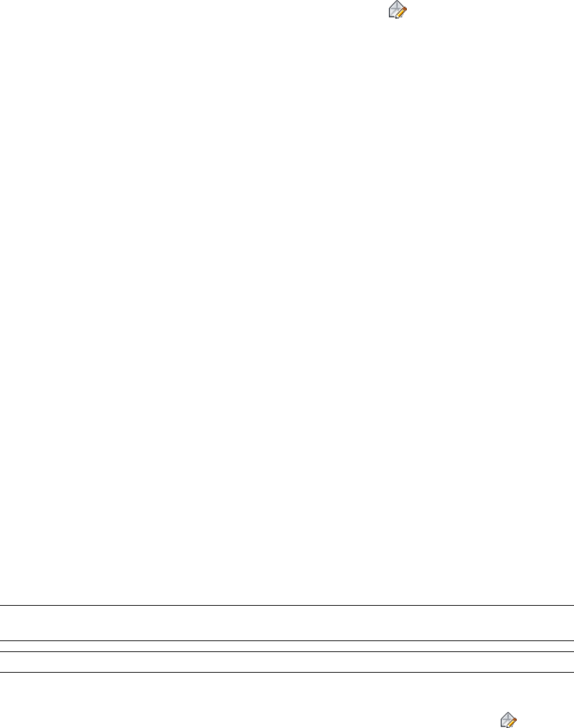The height and width of the screenshot is (728, 574).
Task: Click the second horizontal divider line
Action: tap(287, 640)
